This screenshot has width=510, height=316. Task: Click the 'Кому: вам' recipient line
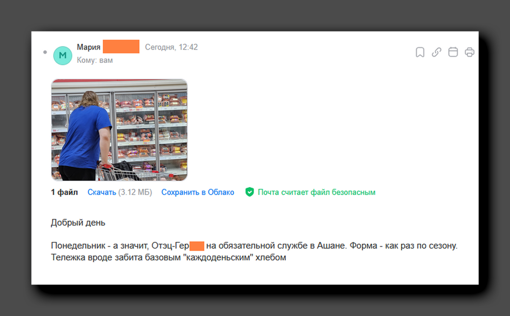coord(94,60)
